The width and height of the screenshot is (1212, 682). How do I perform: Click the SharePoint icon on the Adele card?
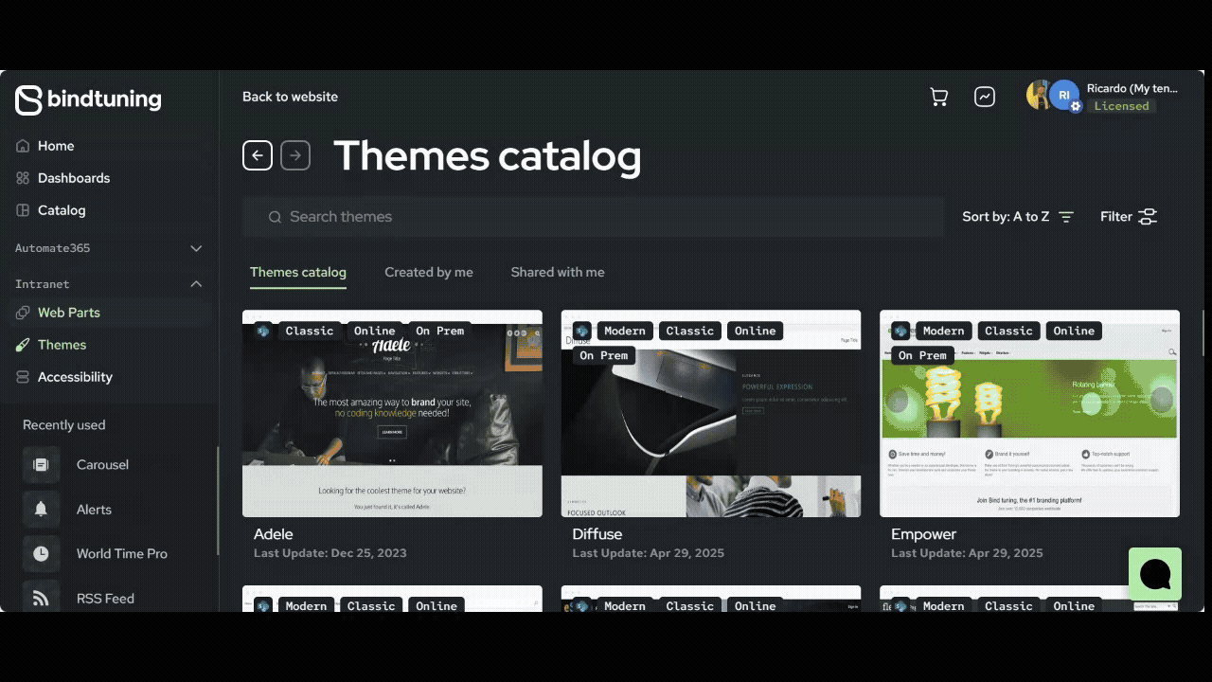coord(263,331)
